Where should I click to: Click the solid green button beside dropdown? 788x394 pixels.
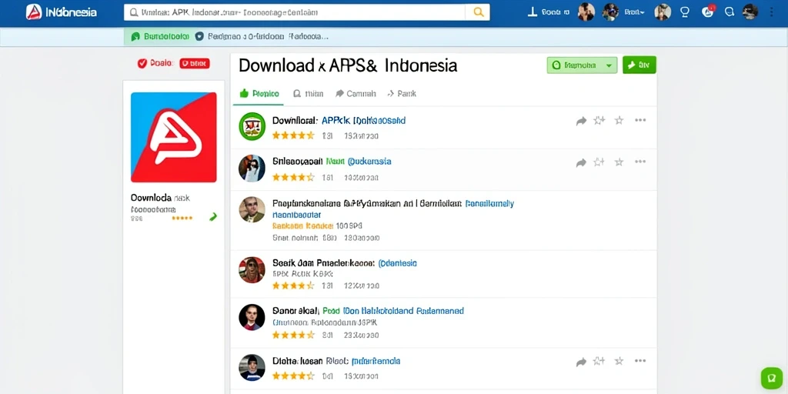coord(639,65)
